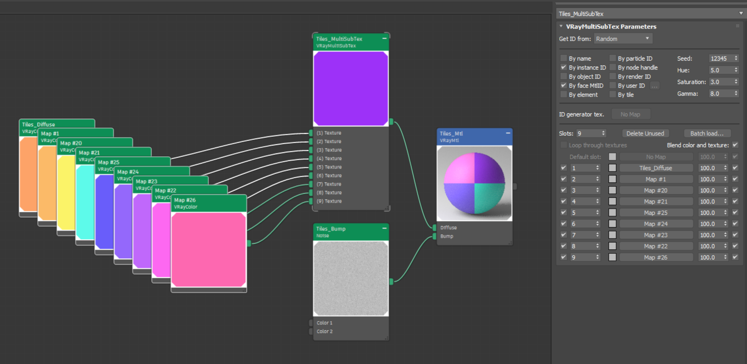The width and height of the screenshot is (747, 364).
Task: Click the slot 4 color swatch
Action: tap(612, 201)
